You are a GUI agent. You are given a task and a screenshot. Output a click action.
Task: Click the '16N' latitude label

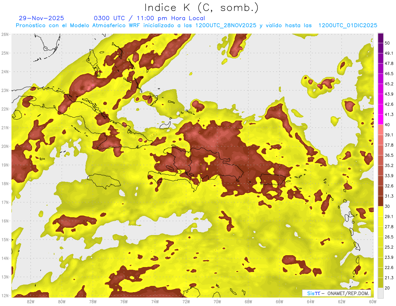[x=5, y=221]
